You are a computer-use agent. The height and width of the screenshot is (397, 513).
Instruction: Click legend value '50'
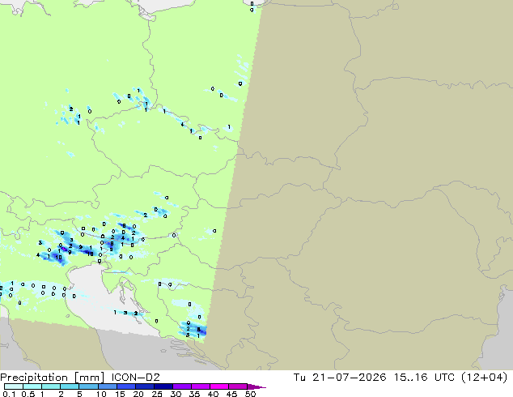click(250, 394)
